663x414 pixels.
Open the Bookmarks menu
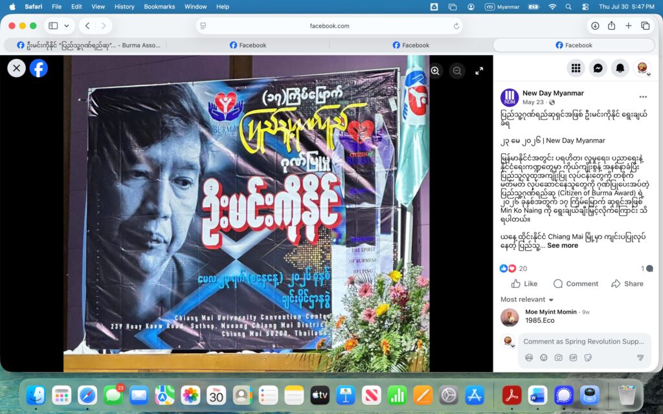point(159,6)
